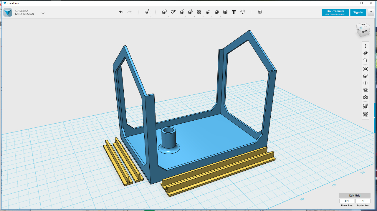Open the Material panel
The height and width of the screenshot is (211, 377).
pos(260,12)
